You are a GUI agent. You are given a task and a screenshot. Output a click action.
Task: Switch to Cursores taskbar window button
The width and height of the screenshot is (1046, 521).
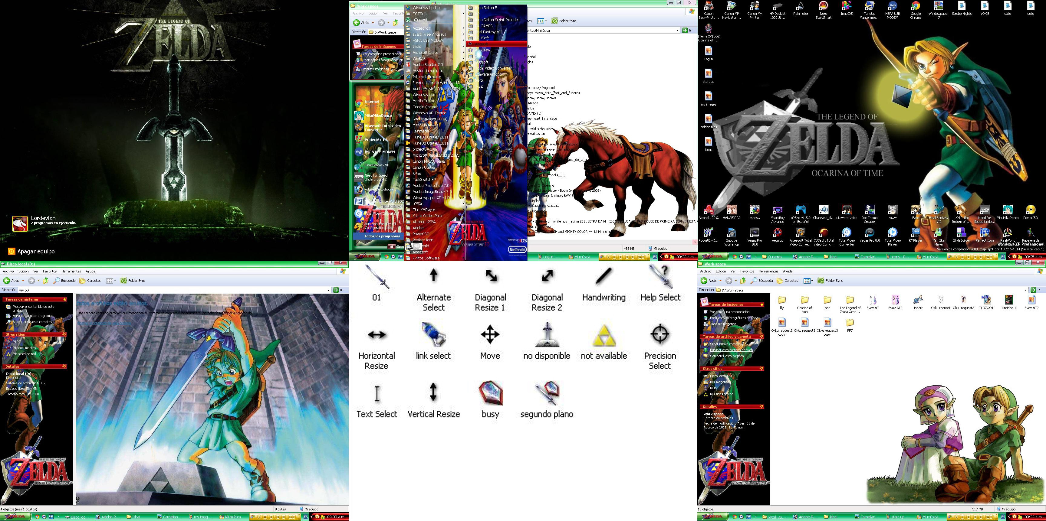point(774,257)
